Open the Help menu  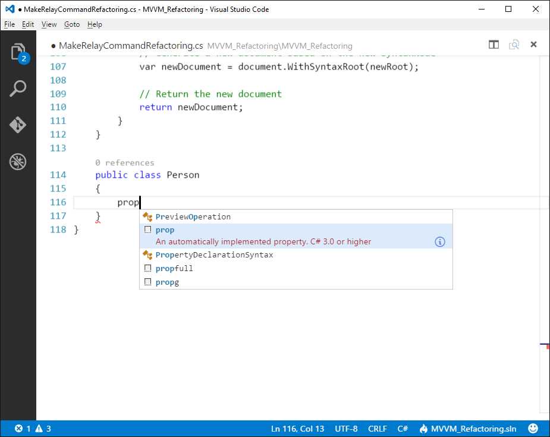[95, 24]
